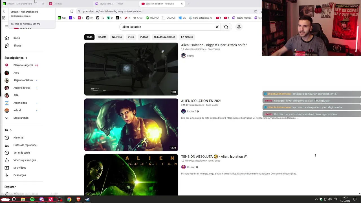Show hidden system tray icons

coord(316,199)
